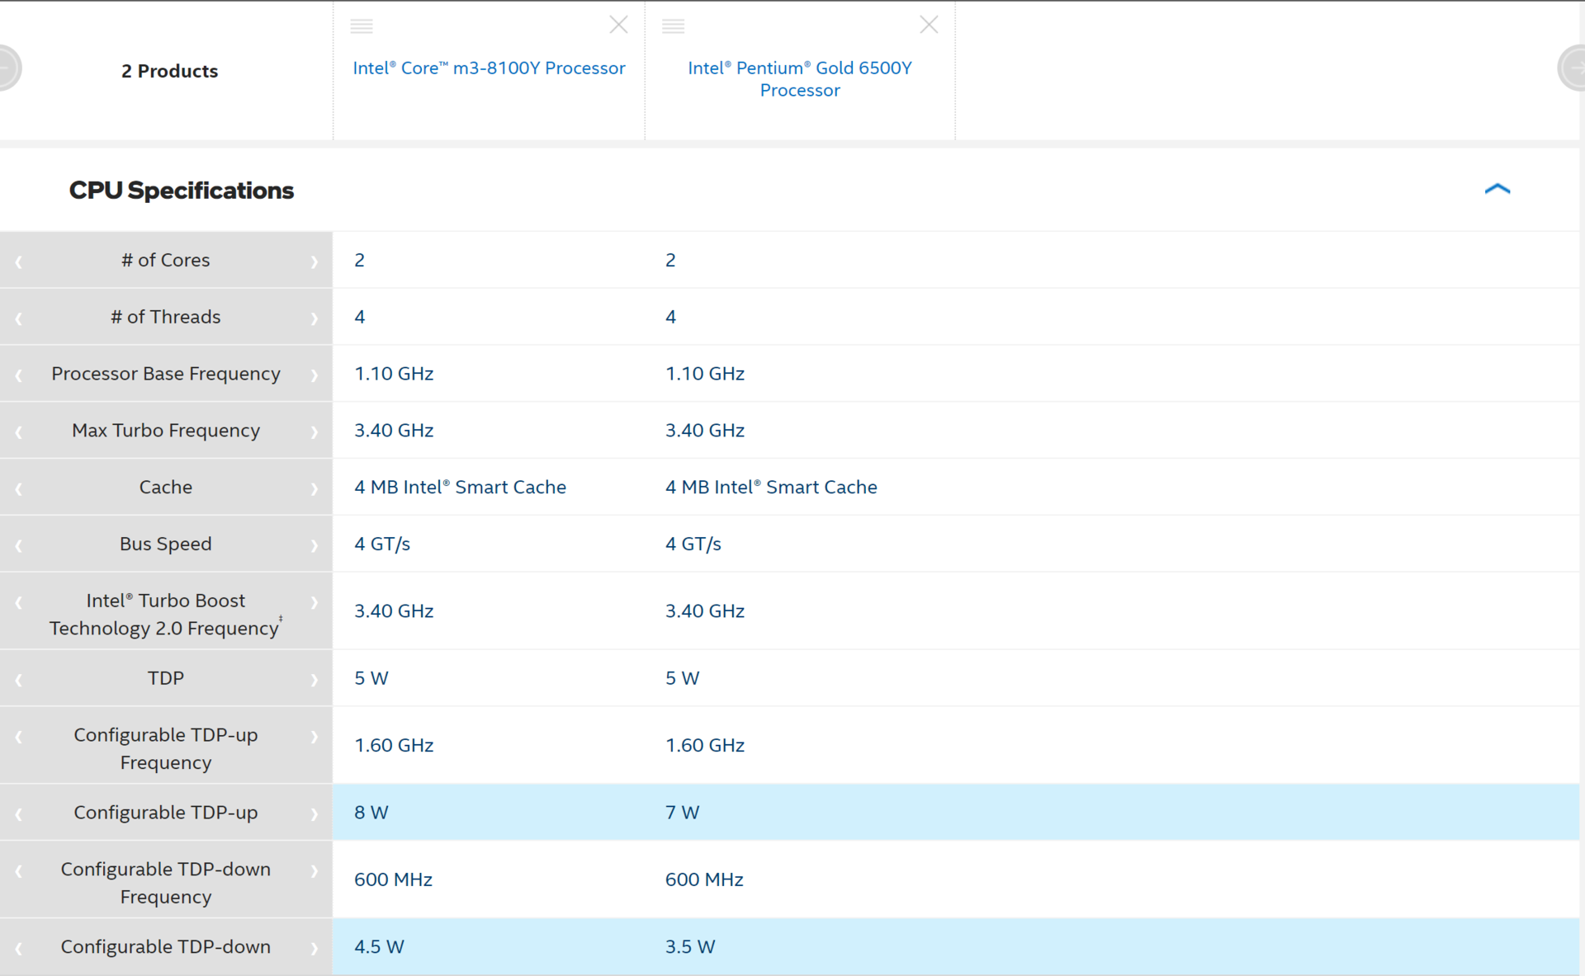Select the Cache row label
The width and height of the screenshot is (1585, 976).
pos(165,487)
